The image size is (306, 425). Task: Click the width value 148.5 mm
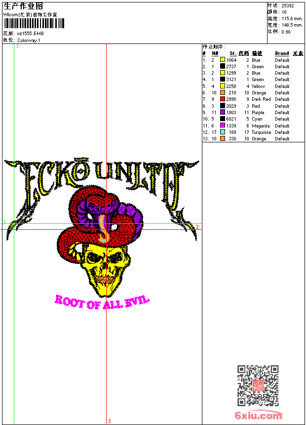tap(292, 25)
